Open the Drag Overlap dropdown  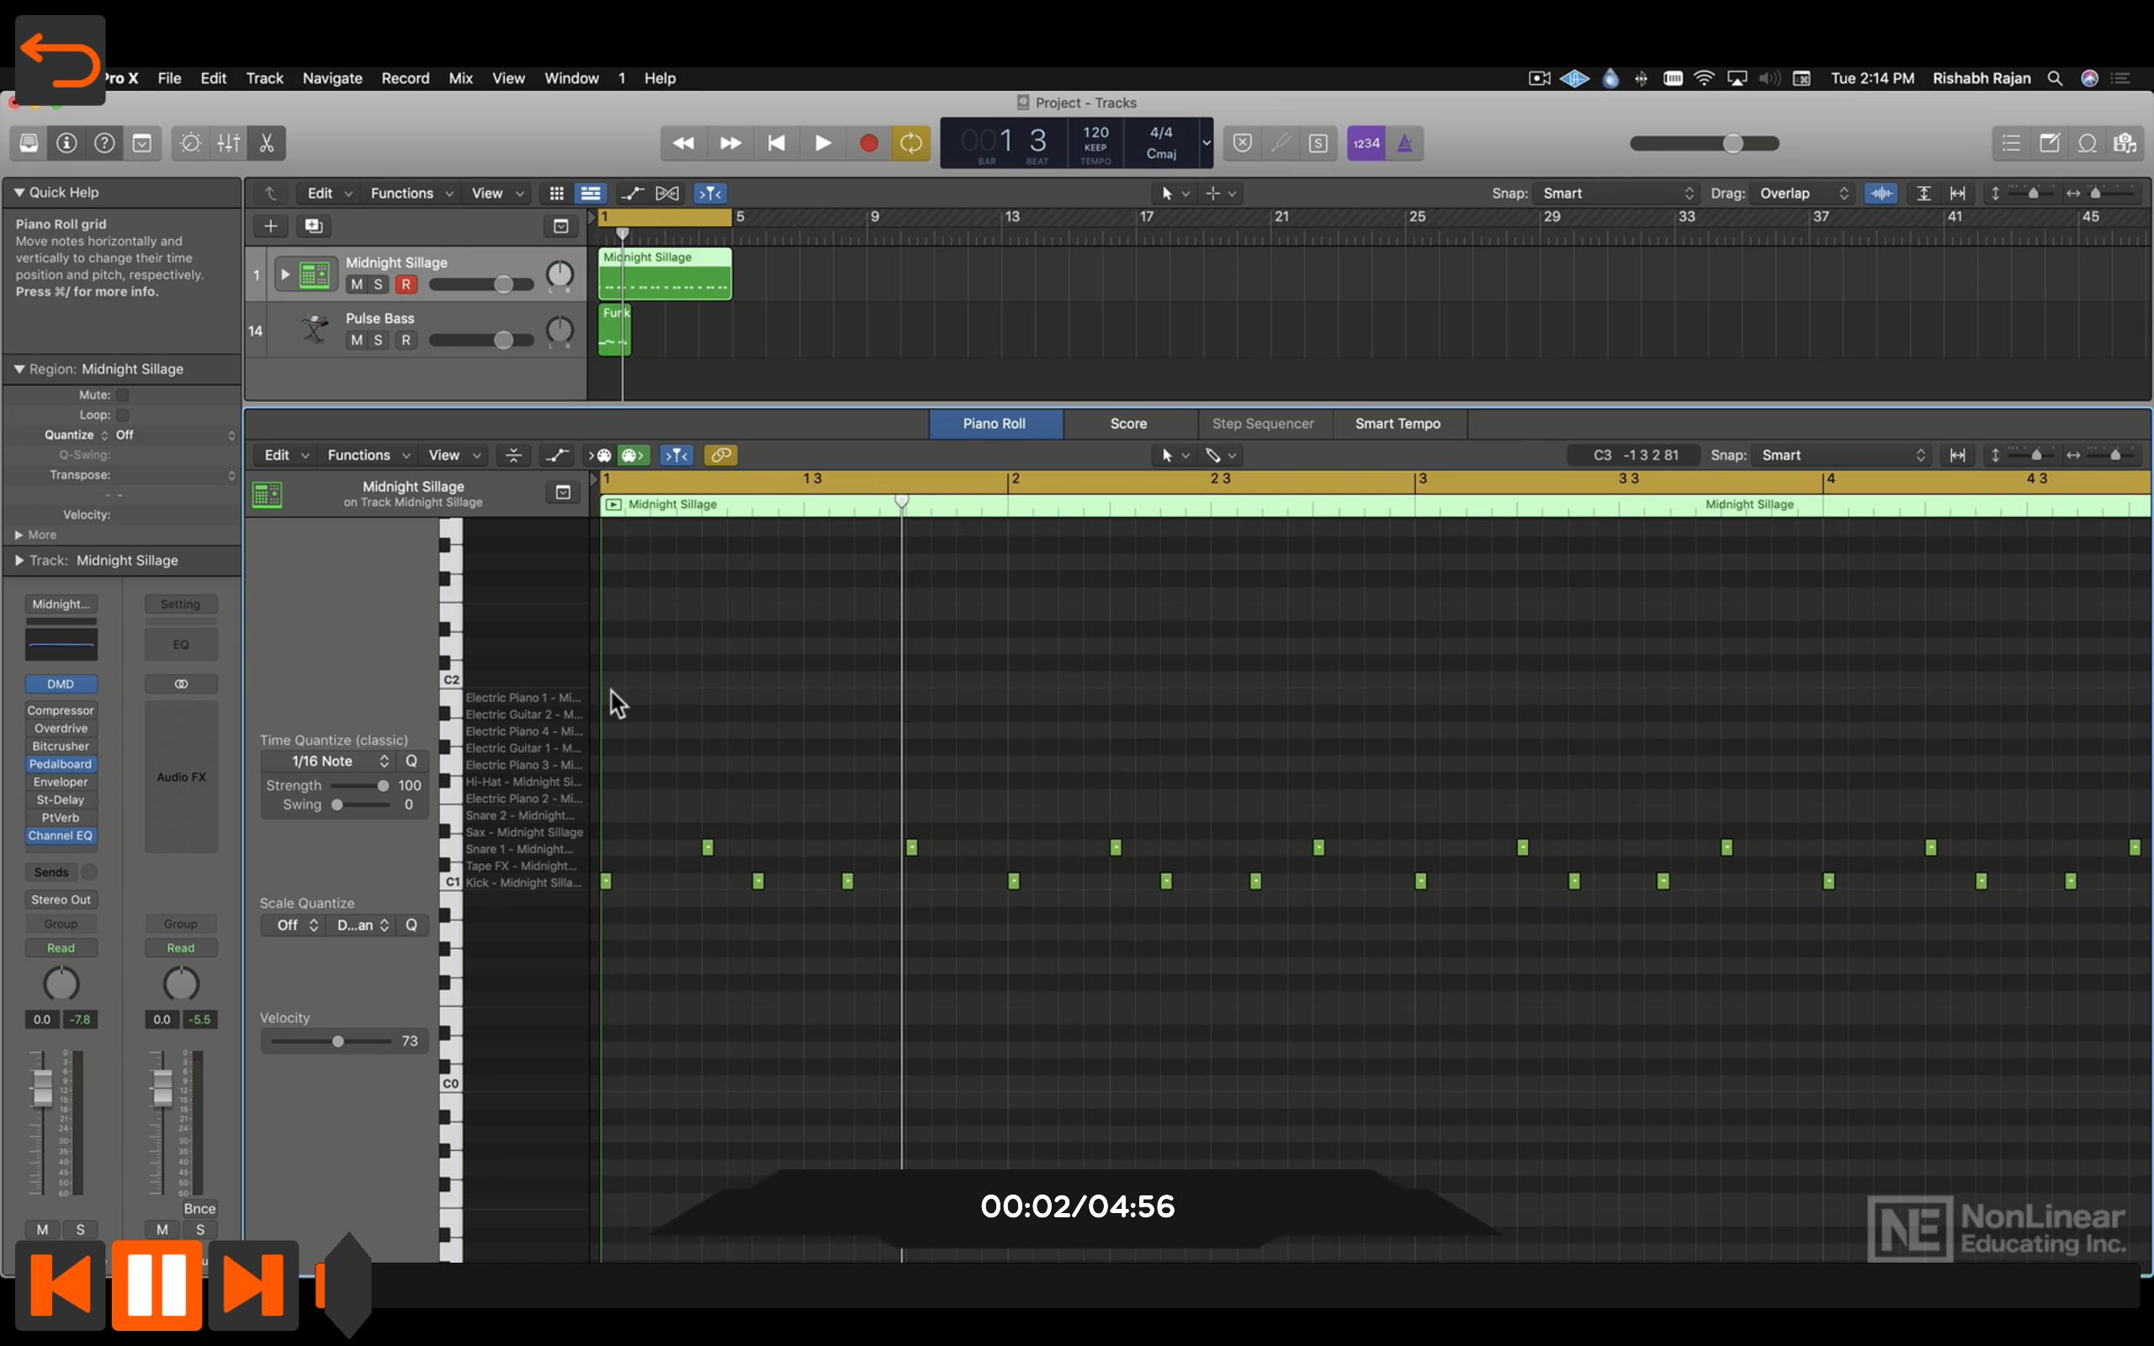(1802, 193)
